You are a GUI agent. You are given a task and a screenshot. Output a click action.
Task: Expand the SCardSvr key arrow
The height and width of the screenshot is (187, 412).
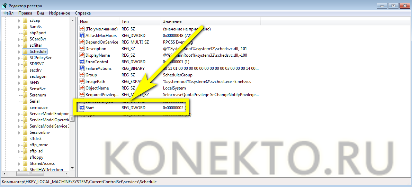pos(19,39)
